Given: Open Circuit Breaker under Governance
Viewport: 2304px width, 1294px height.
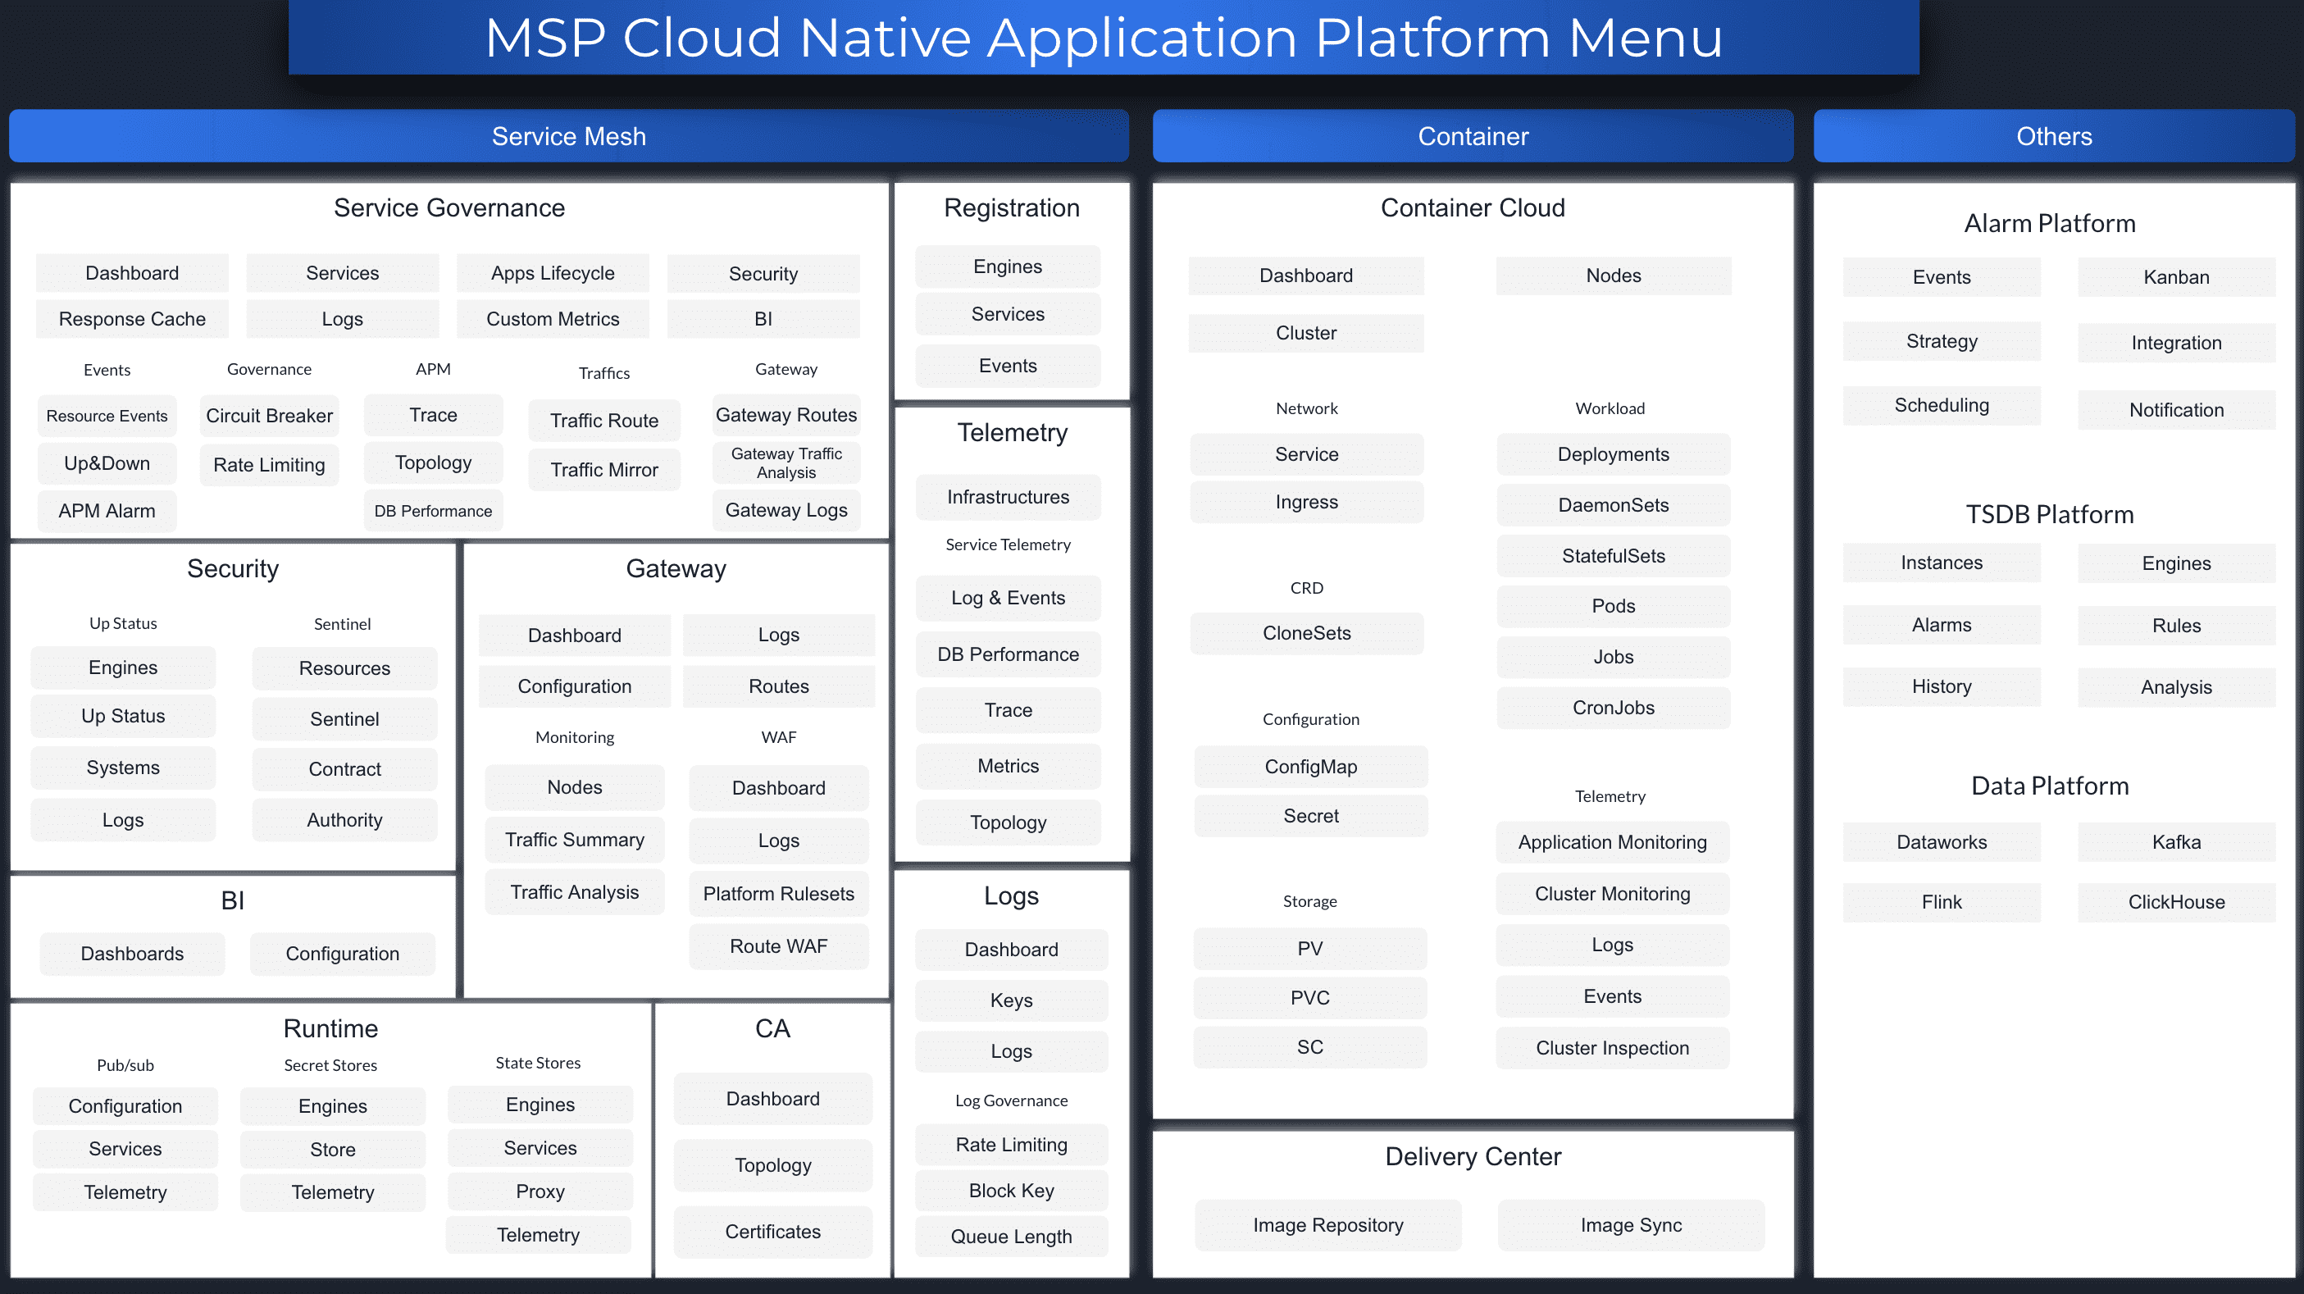Looking at the screenshot, I should tap(269, 416).
